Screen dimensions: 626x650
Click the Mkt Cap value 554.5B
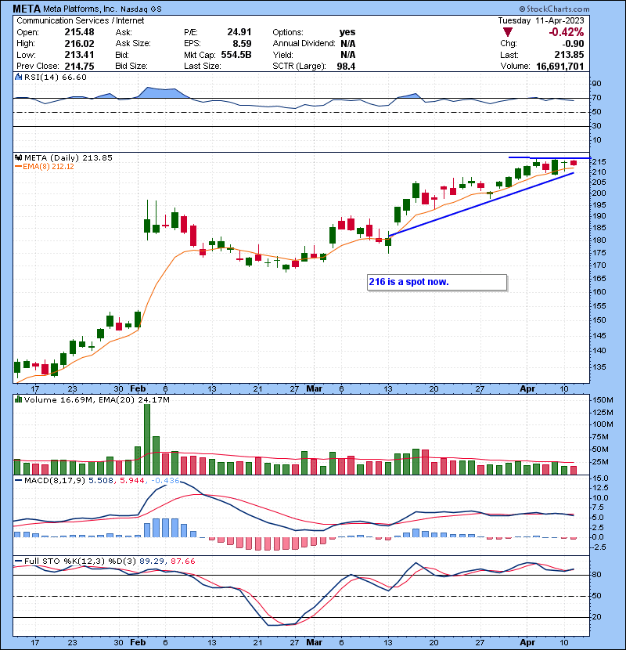click(x=236, y=55)
